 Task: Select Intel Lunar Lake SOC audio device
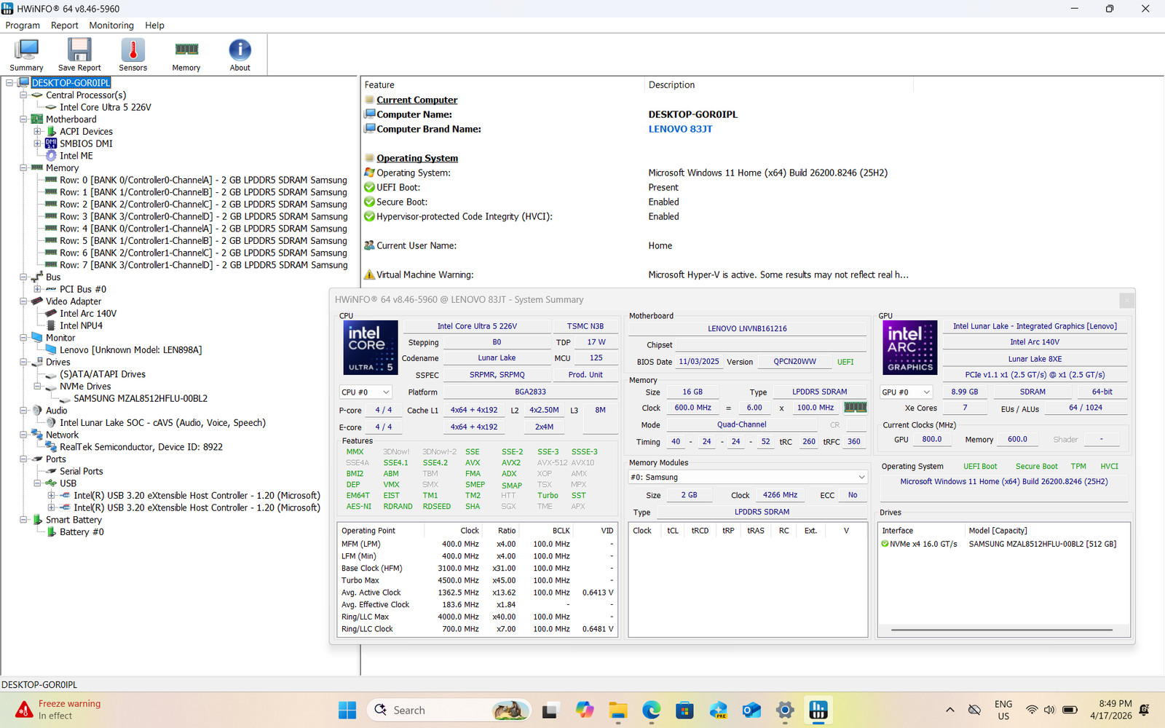[162, 423]
